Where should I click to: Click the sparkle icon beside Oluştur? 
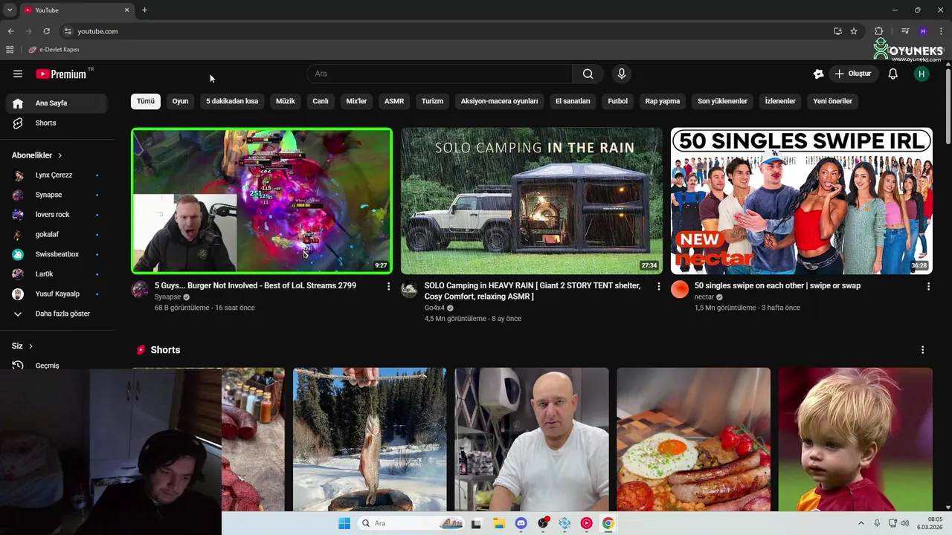click(x=818, y=74)
